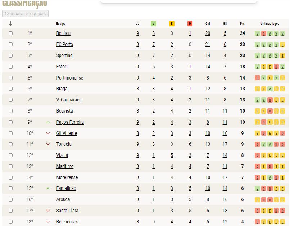Click green up chevron beside Paços Ferreira
The width and height of the screenshot is (290, 226).
point(48,122)
